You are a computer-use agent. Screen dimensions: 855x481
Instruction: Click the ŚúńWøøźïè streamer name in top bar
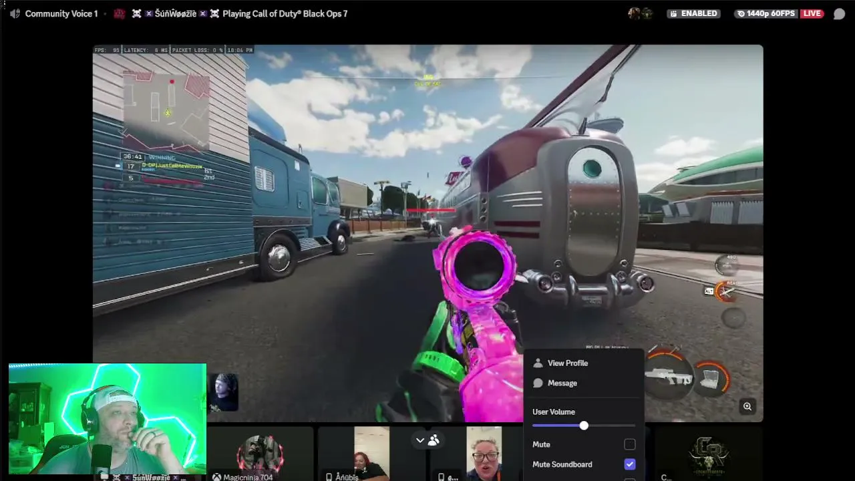click(x=176, y=13)
